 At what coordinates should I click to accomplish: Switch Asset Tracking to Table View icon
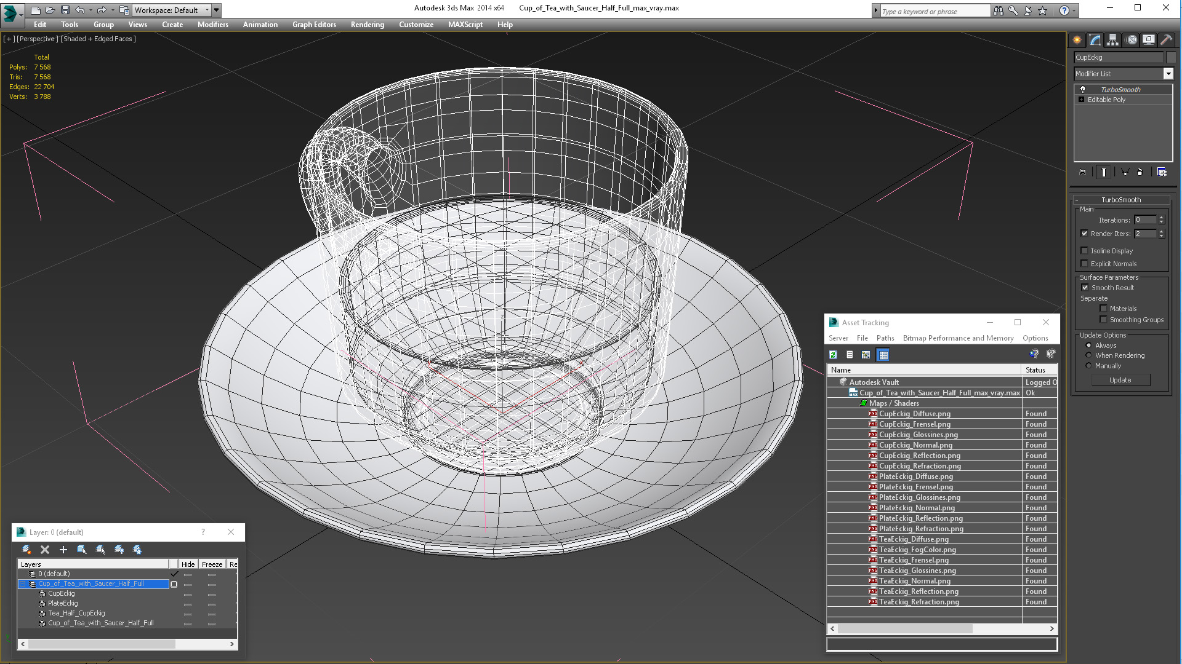pyautogui.click(x=883, y=355)
